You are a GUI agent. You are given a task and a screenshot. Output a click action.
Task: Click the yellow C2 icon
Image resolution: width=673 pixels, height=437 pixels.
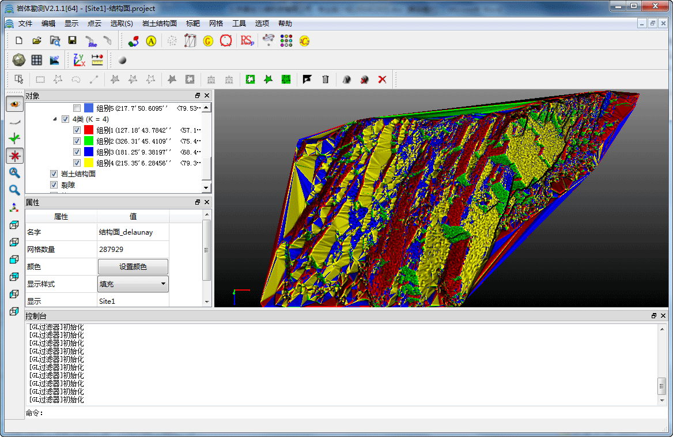(x=304, y=41)
